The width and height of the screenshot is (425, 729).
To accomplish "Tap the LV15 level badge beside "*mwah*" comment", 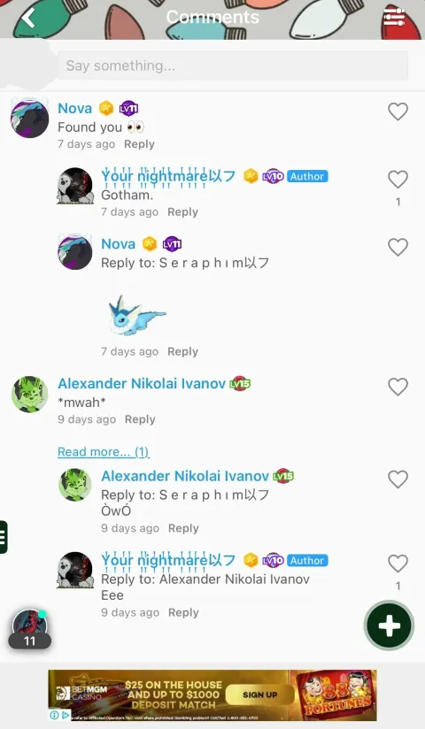I will [x=240, y=384].
